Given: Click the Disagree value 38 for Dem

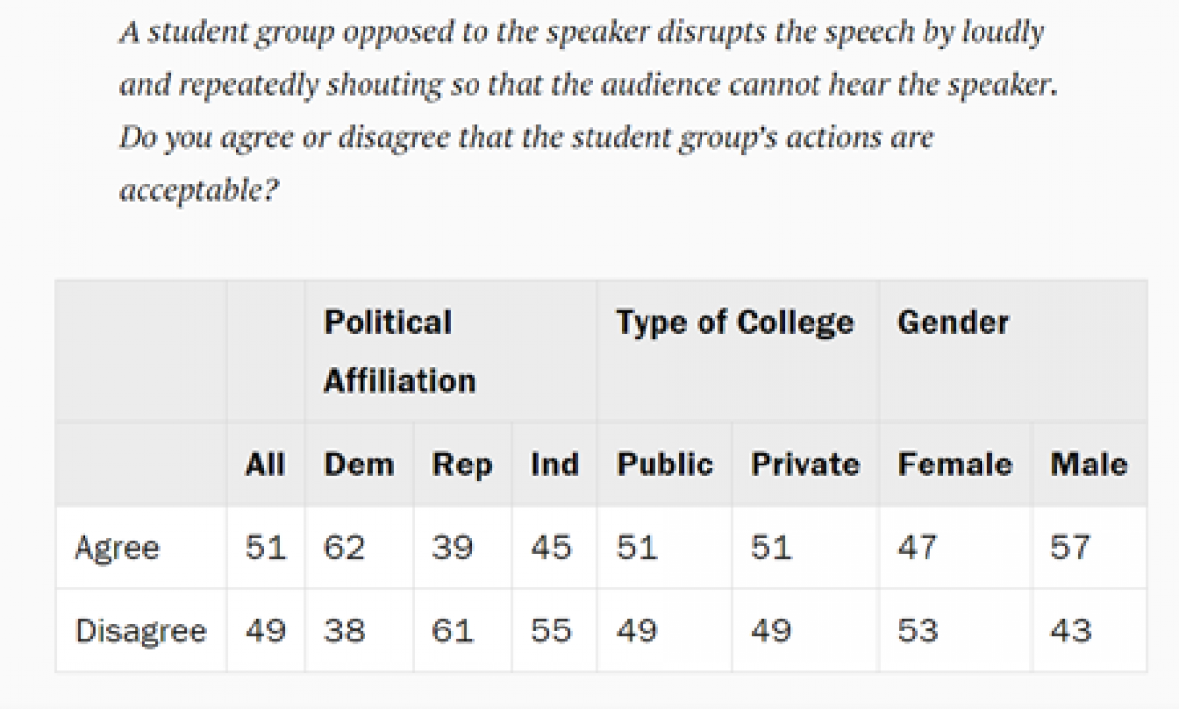Looking at the screenshot, I should point(344,630).
